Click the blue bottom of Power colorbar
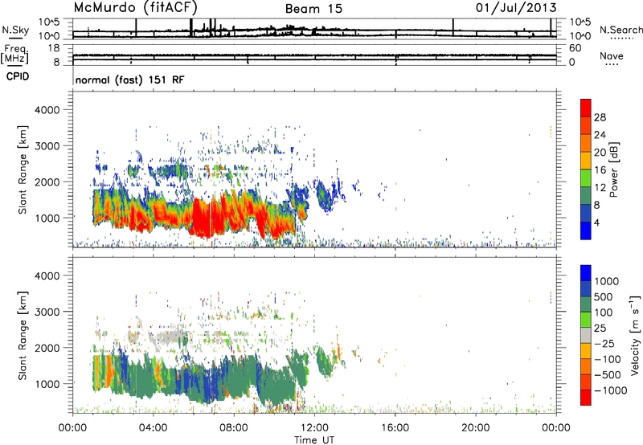This screenshot has height=445, width=643. (586, 231)
